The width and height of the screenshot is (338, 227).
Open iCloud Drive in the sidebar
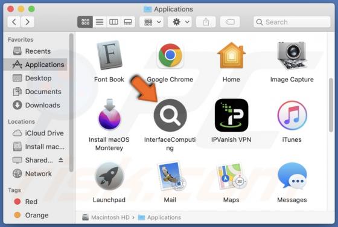point(36,133)
